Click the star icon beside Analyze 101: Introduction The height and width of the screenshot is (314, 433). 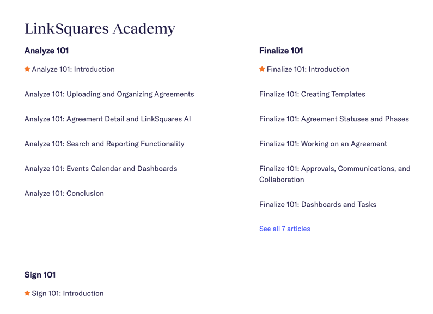tap(27, 69)
